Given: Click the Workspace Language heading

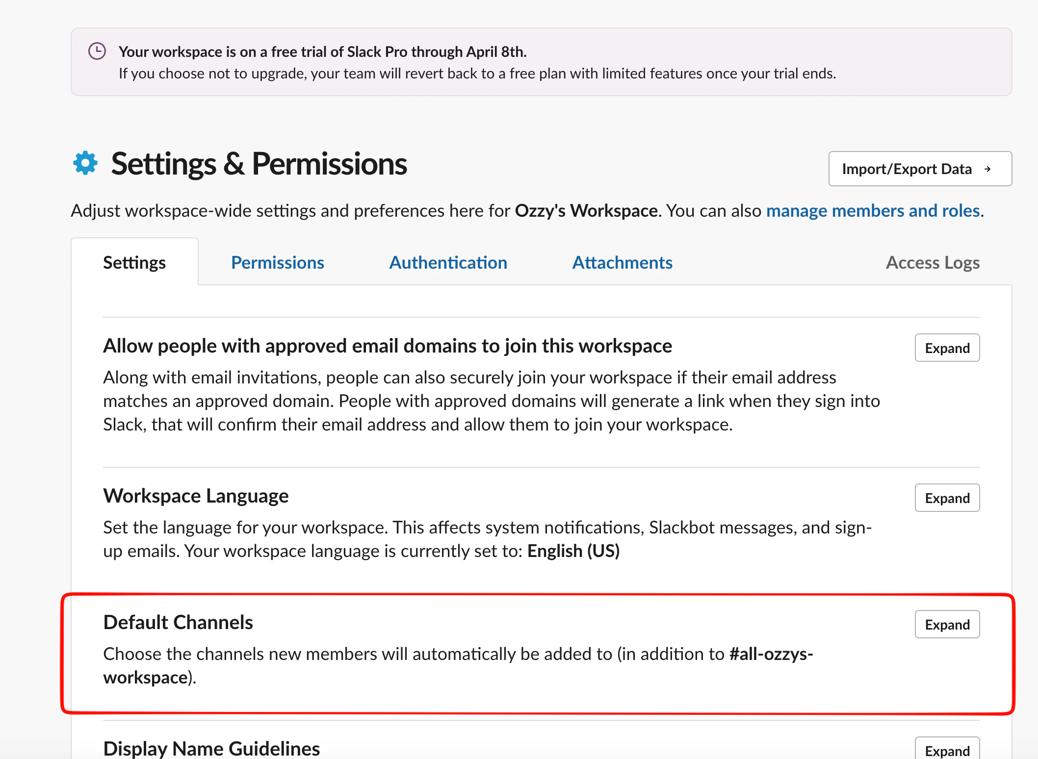Looking at the screenshot, I should 196,496.
